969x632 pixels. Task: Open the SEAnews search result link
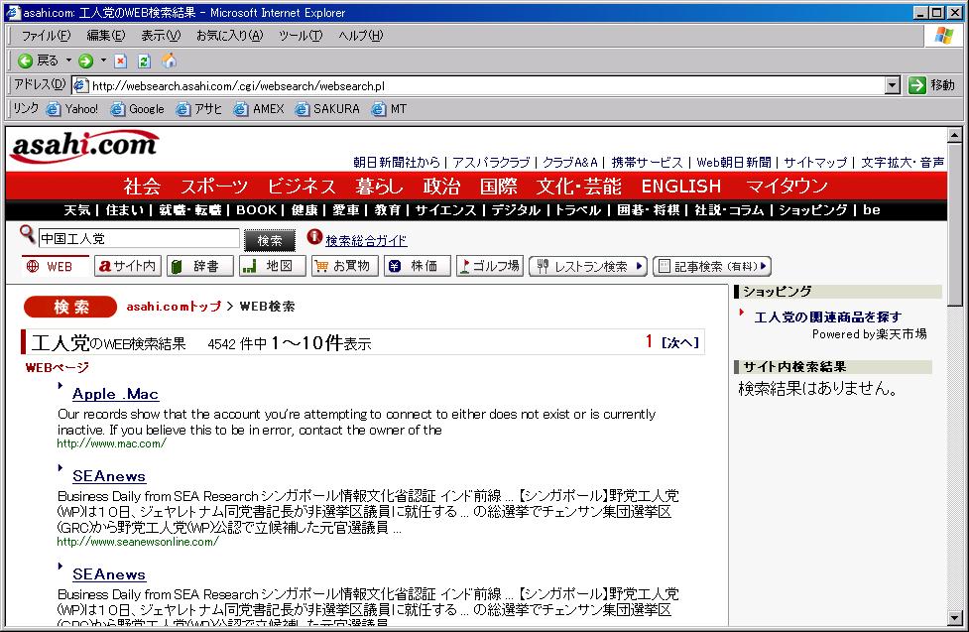(x=109, y=476)
